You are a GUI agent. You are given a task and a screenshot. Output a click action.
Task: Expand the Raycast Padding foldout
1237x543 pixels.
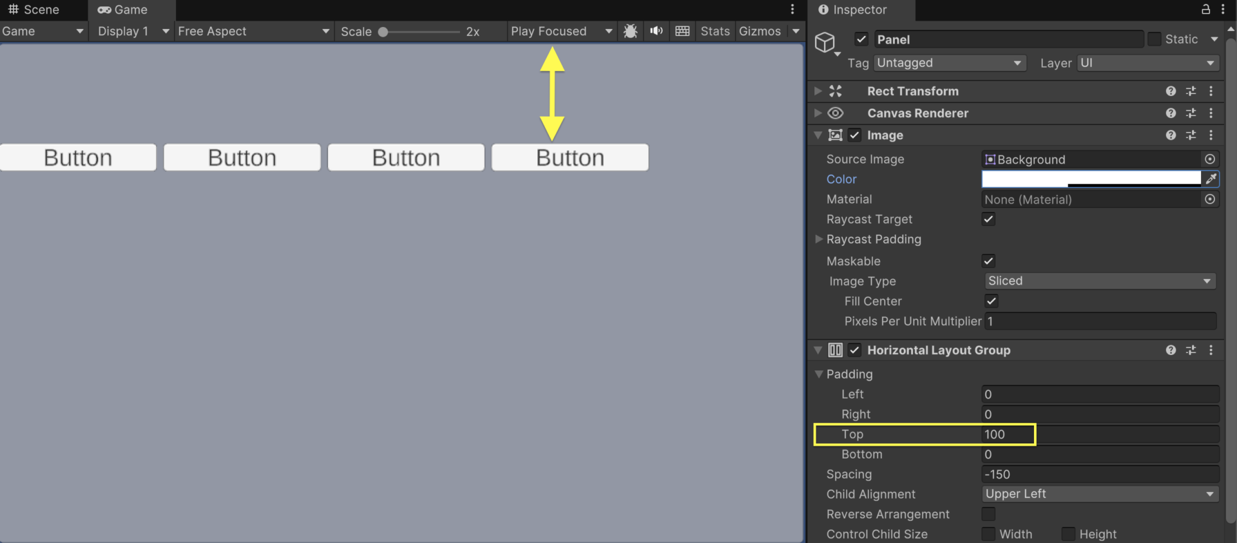[x=819, y=239]
